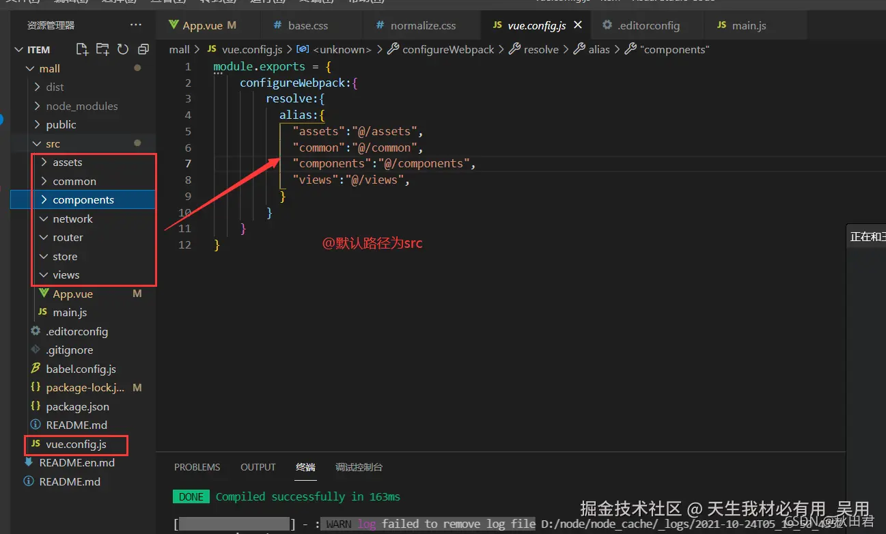Viewport: 886px width, 534px height.
Task: Open babel.config.js in the file tree
Action: coord(81,369)
